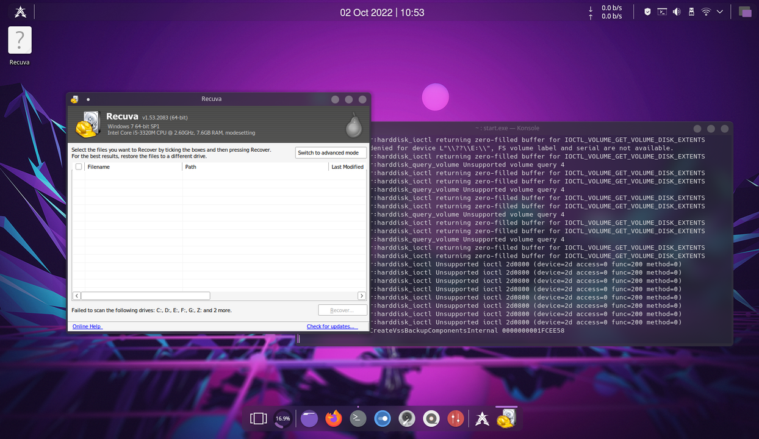Tick the select-all checkbox beside Filename
Screen dimensions: 759x439
tap(79, 166)
